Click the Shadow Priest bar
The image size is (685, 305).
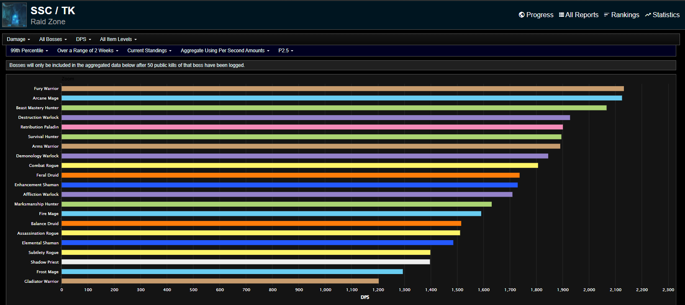point(246,262)
